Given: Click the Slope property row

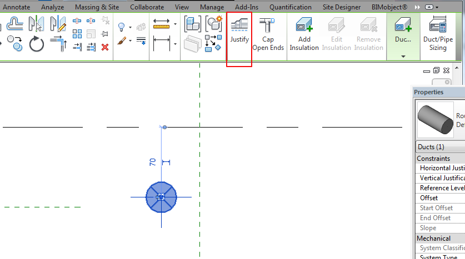Looking at the screenshot, I should tap(441, 228).
